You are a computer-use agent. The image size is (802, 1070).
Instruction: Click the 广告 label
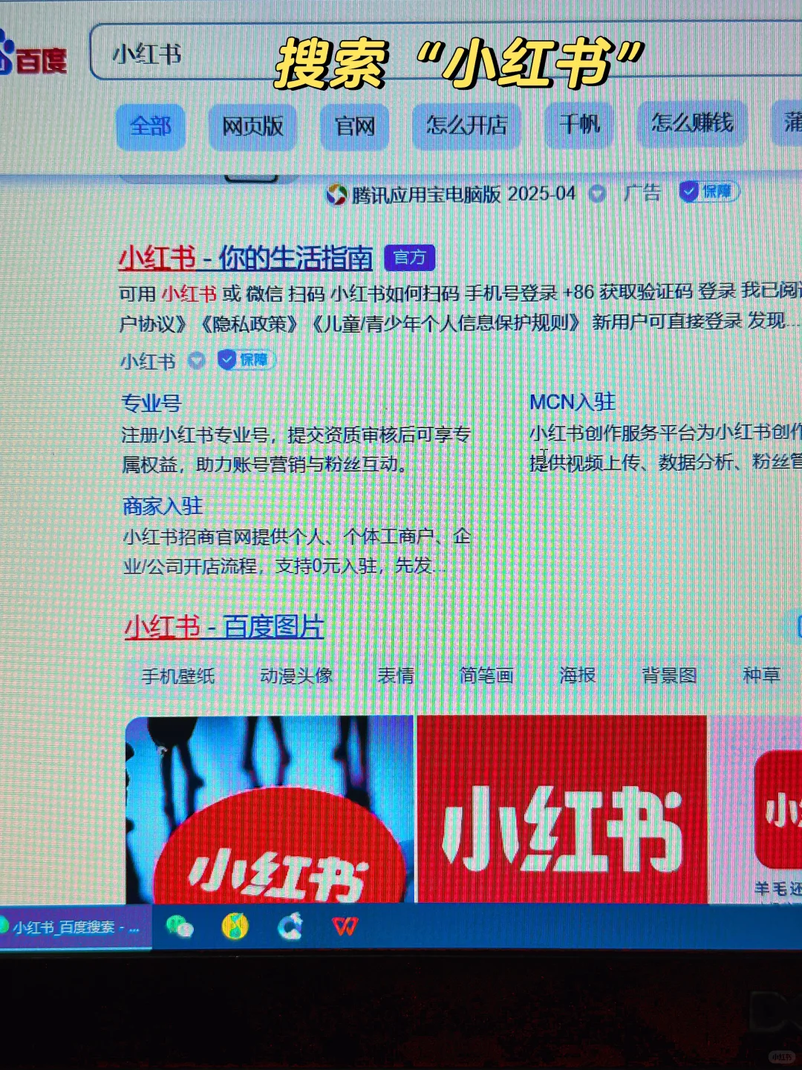642,193
